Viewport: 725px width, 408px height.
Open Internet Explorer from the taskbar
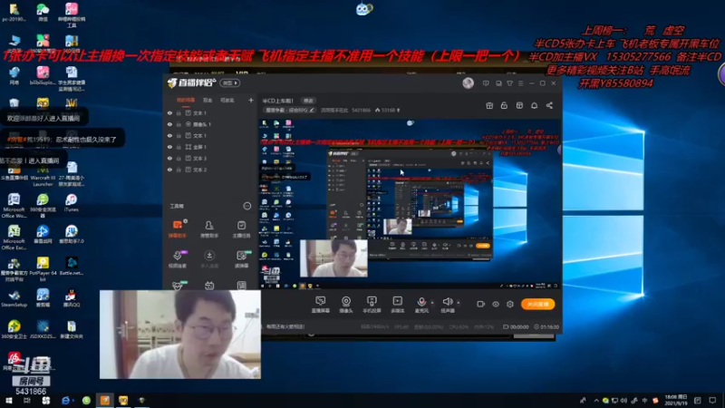[x=65, y=400]
